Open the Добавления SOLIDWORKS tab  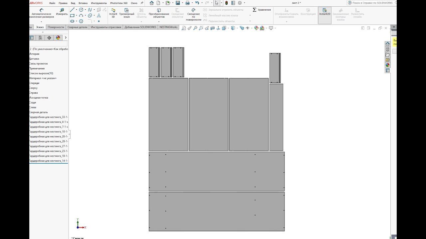tap(140, 27)
